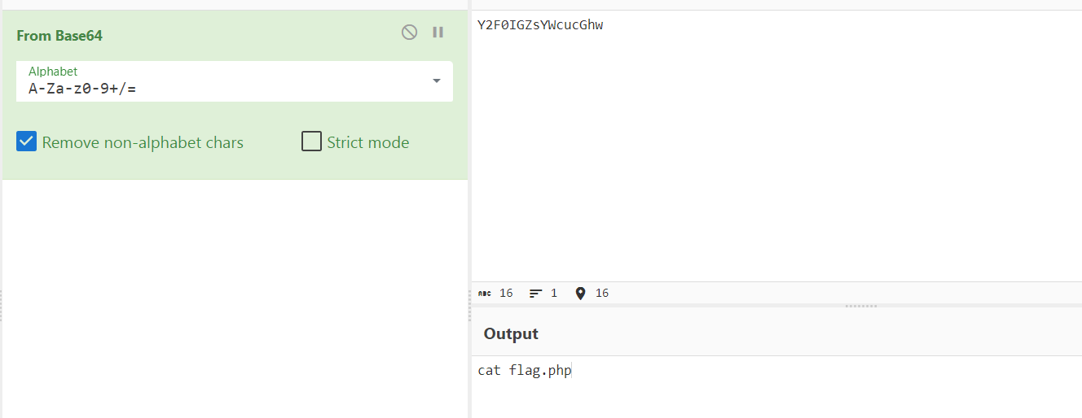The image size is (1082, 418).
Task: Click the Remove non-alphabet chars label
Action: point(143,142)
